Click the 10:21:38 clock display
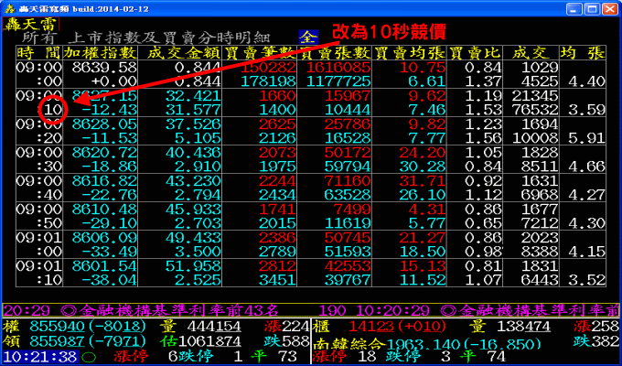622x366 pixels. click(x=41, y=357)
